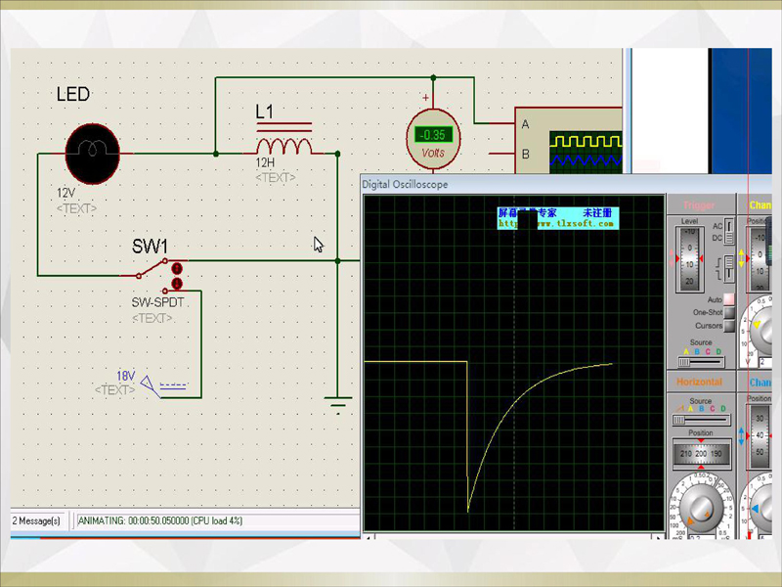Toggle the oscilloscope Cursors button
Viewport: 782px width, 587px height.
point(728,326)
